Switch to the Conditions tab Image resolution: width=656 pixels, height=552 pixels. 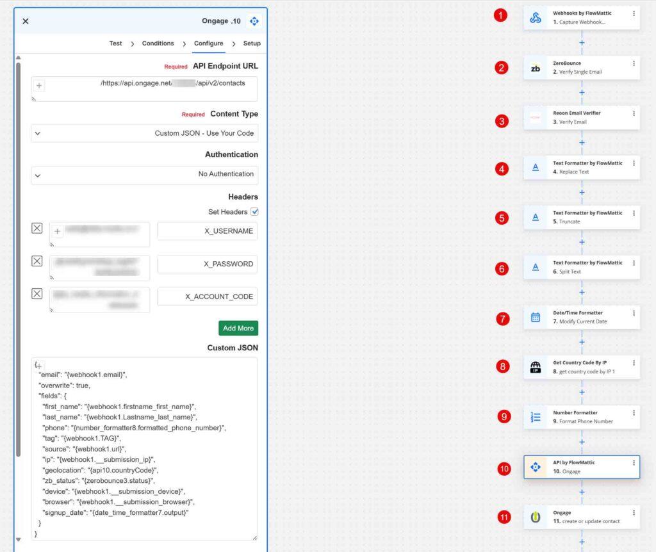pos(158,44)
